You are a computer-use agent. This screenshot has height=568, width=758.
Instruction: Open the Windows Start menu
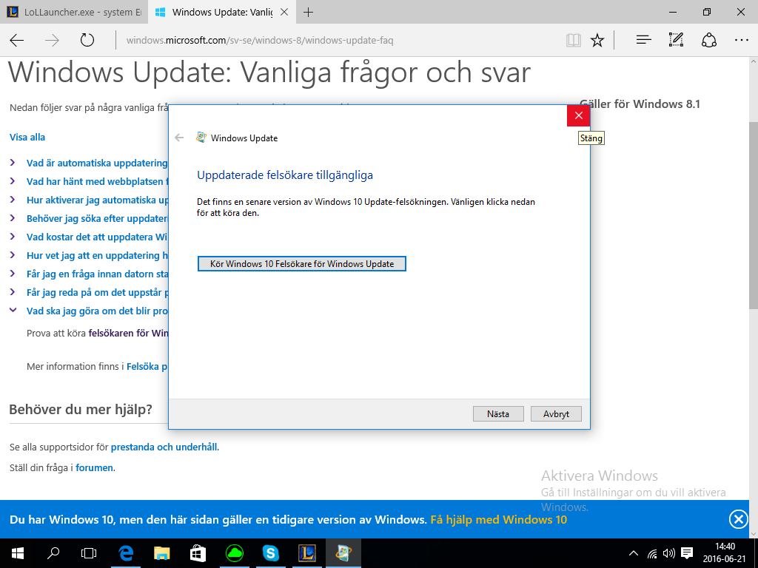[x=18, y=553]
